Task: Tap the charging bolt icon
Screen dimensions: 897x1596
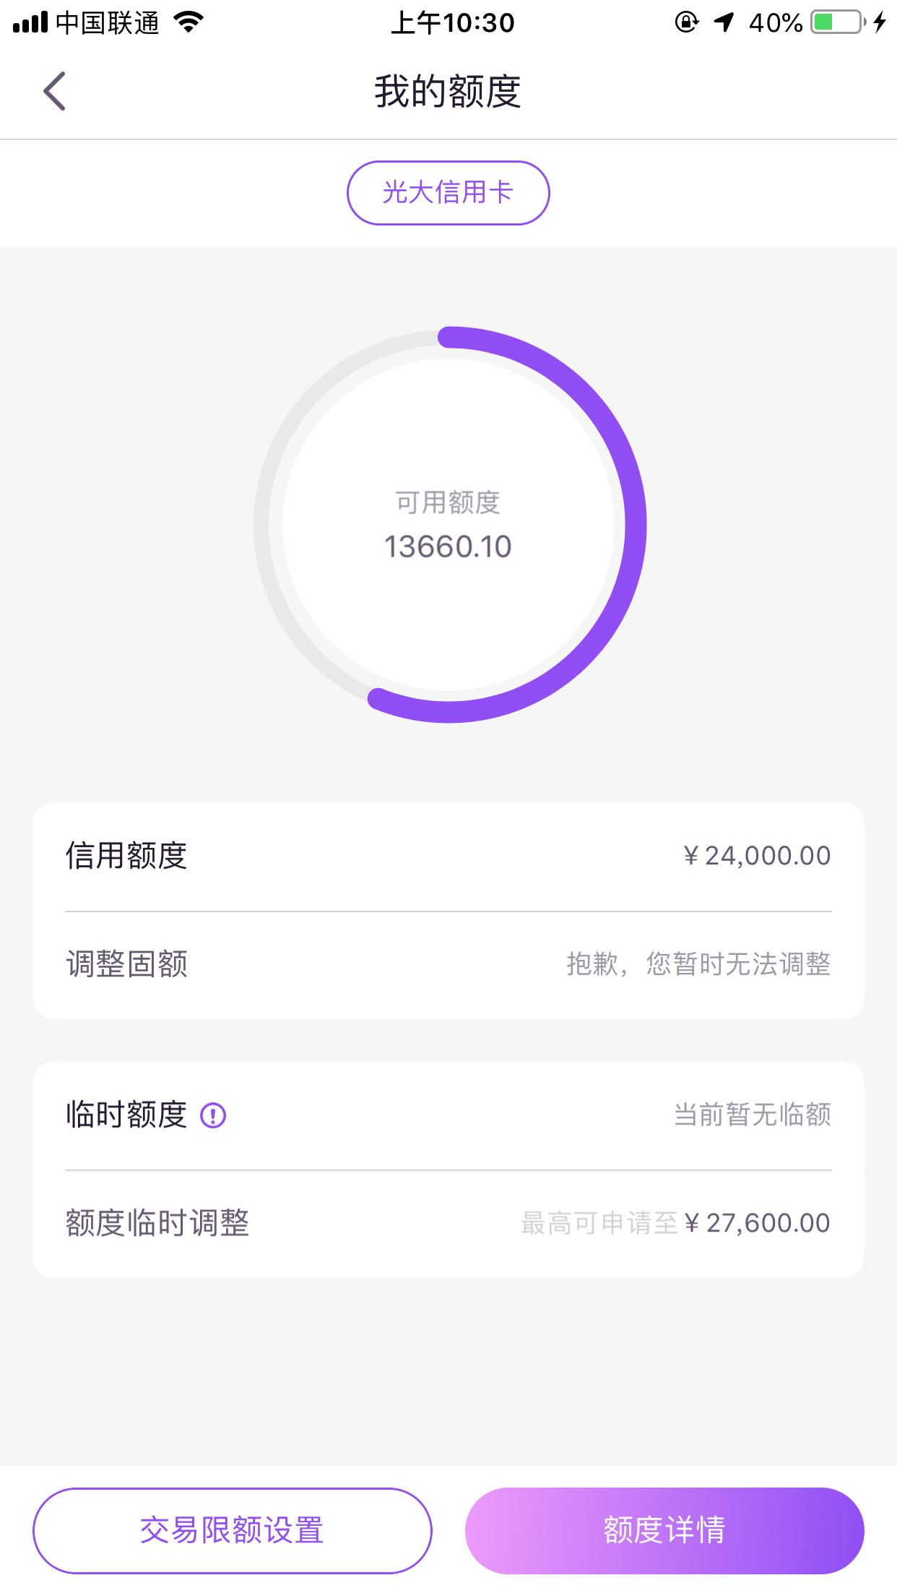Action: (879, 22)
